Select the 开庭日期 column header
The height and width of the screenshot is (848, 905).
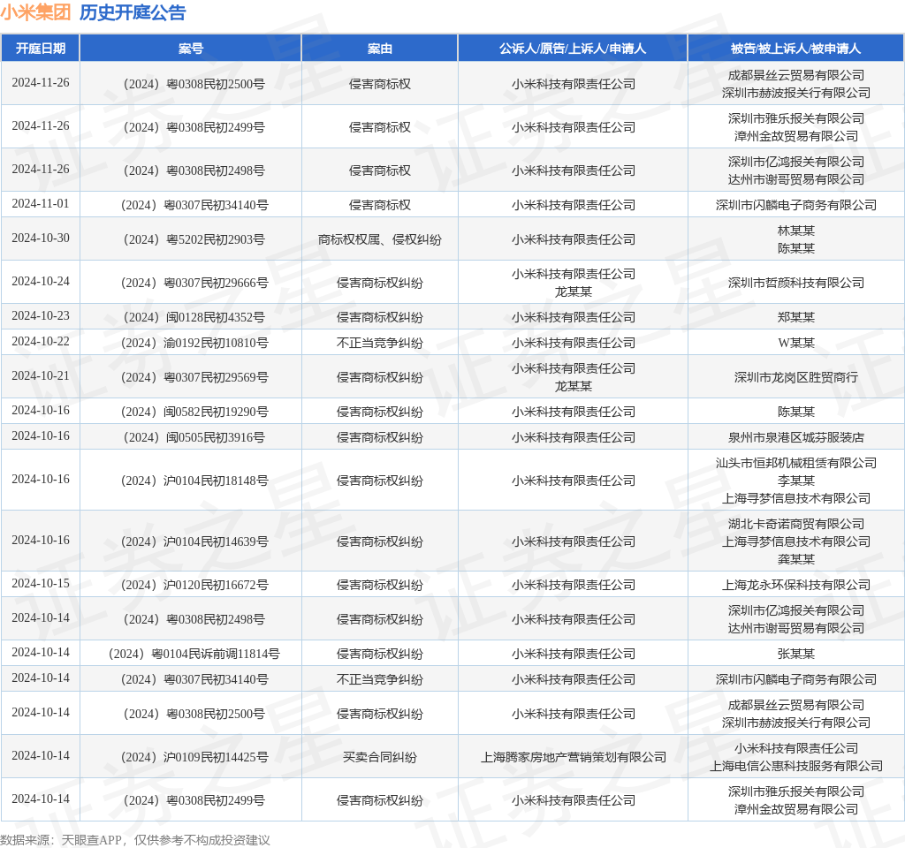tap(41, 49)
